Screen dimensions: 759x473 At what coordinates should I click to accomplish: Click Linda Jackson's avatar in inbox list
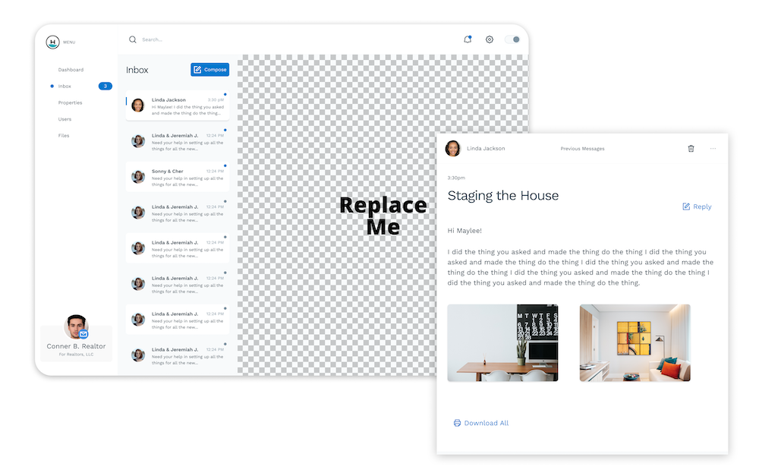pos(138,105)
